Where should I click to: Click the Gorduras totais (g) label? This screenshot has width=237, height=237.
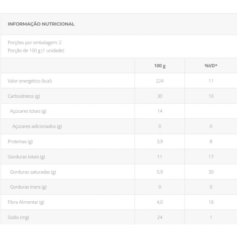click(x=26, y=157)
